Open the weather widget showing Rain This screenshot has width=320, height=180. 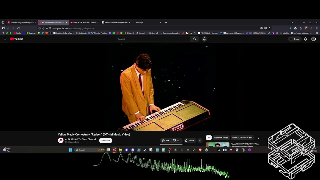click(x=7, y=150)
